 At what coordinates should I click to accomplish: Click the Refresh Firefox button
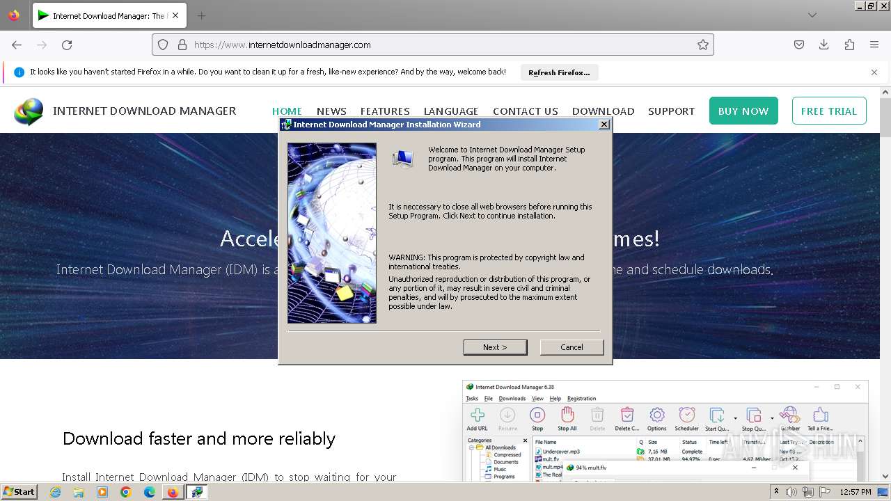[559, 72]
